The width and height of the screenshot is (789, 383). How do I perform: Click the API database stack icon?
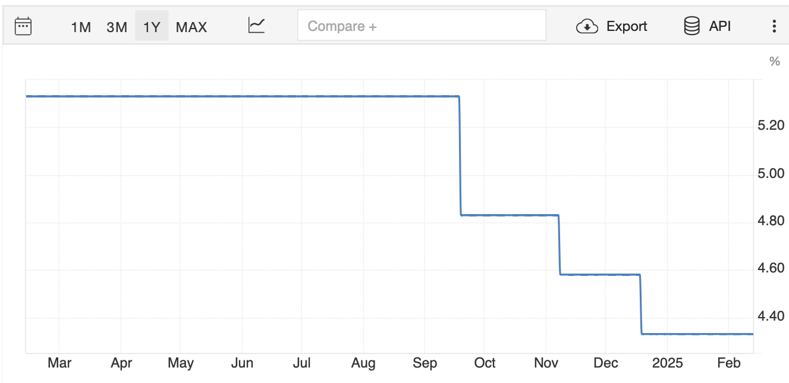(x=691, y=26)
